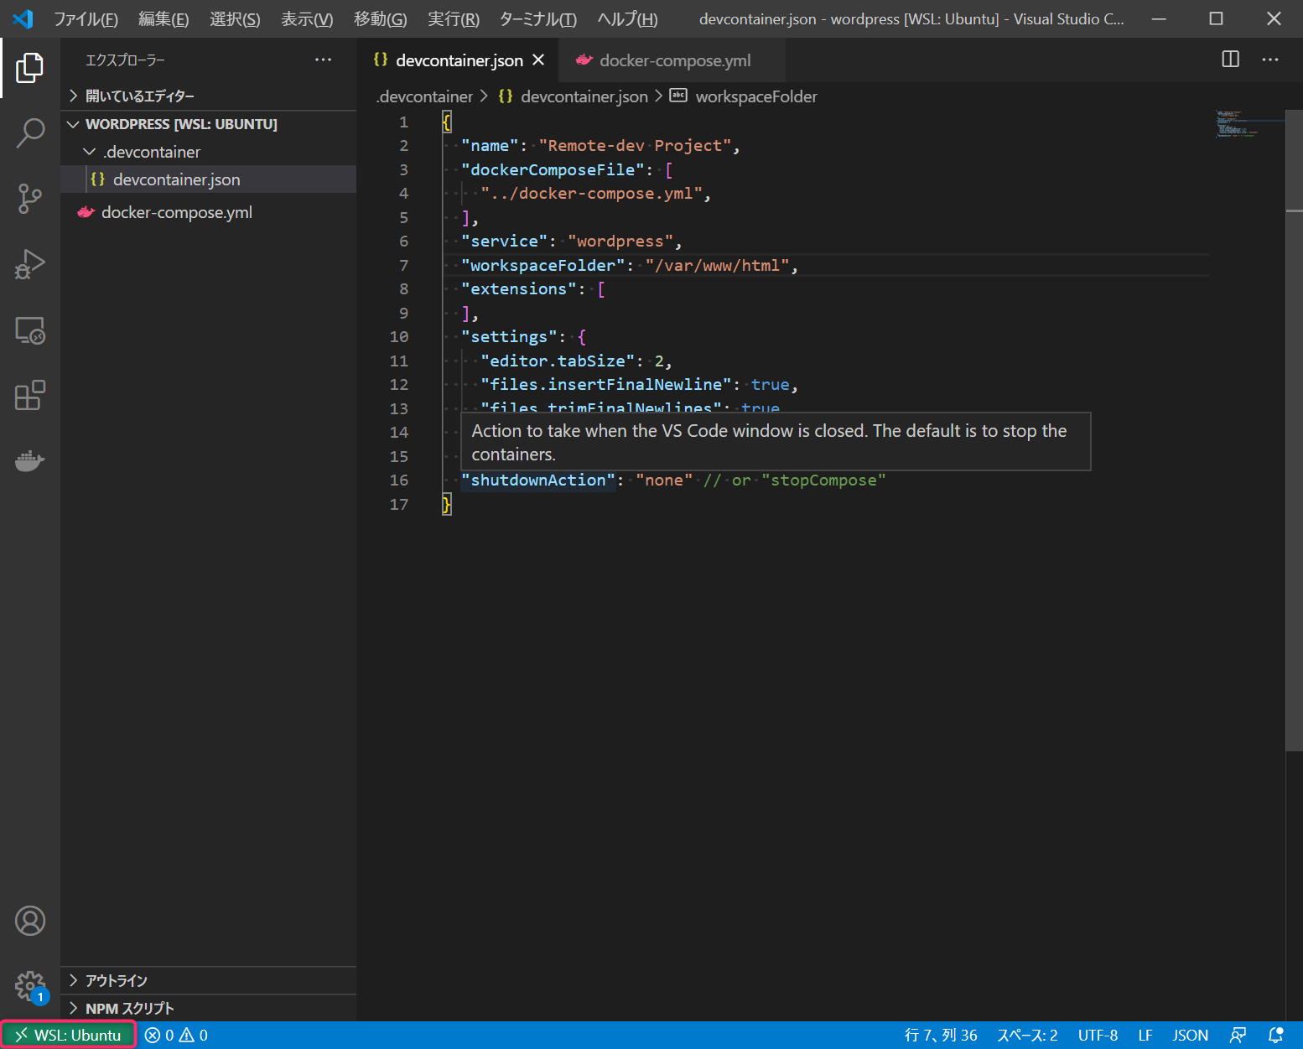Change indentation via スペース: 2
The width and height of the screenshot is (1303, 1049).
[x=1027, y=1036]
